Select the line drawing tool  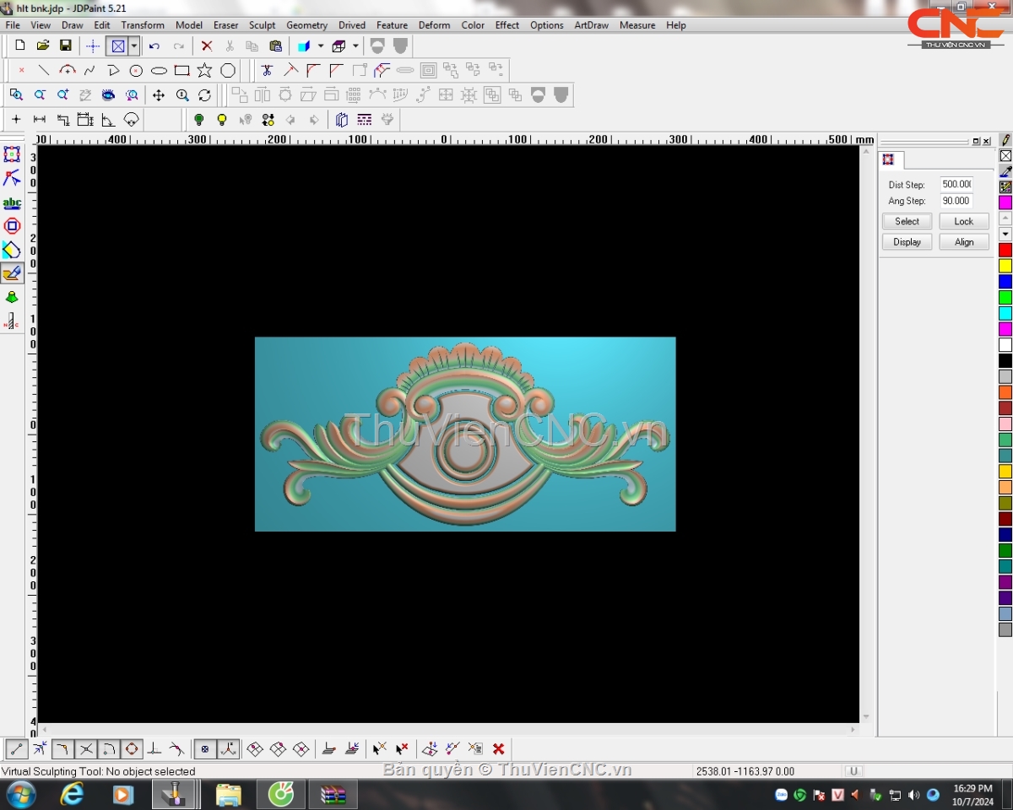point(44,70)
